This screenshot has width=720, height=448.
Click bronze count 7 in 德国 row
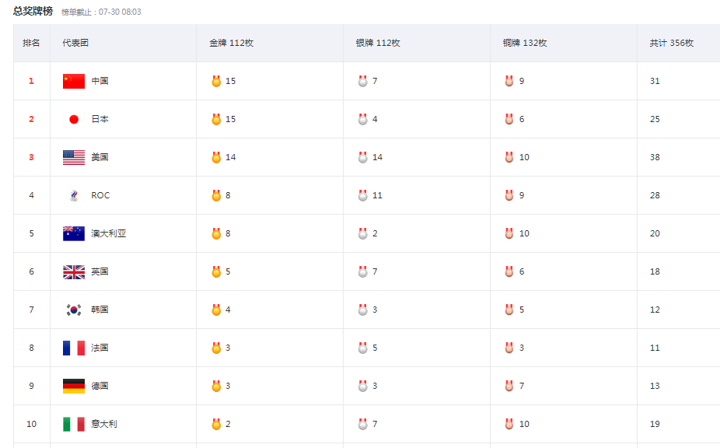click(x=522, y=387)
